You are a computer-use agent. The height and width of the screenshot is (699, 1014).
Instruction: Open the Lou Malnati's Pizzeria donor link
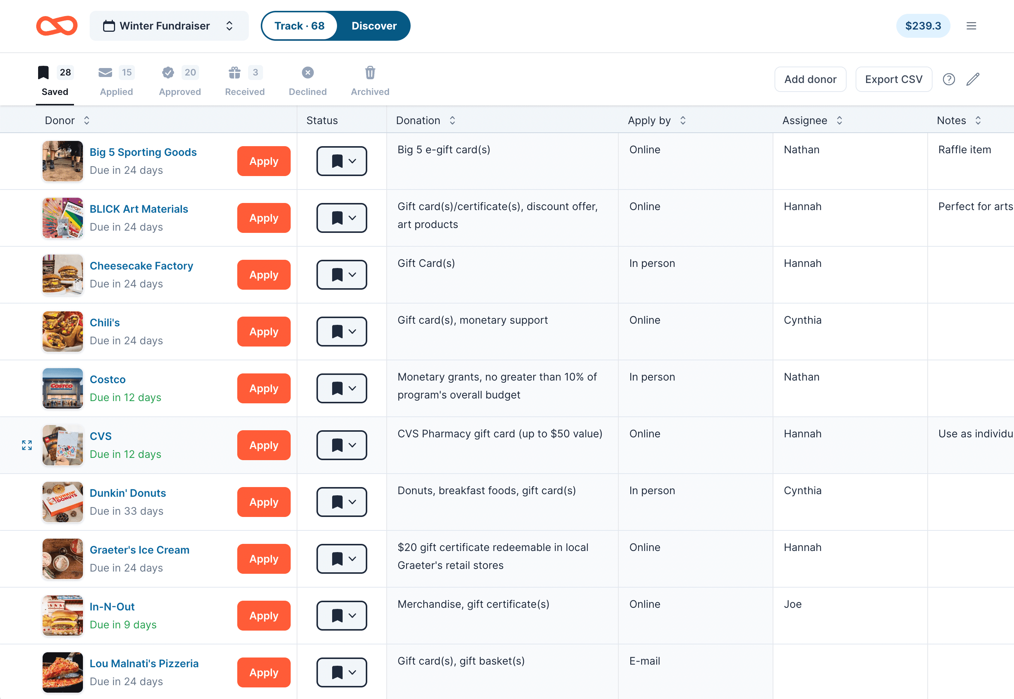(x=144, y=663)
